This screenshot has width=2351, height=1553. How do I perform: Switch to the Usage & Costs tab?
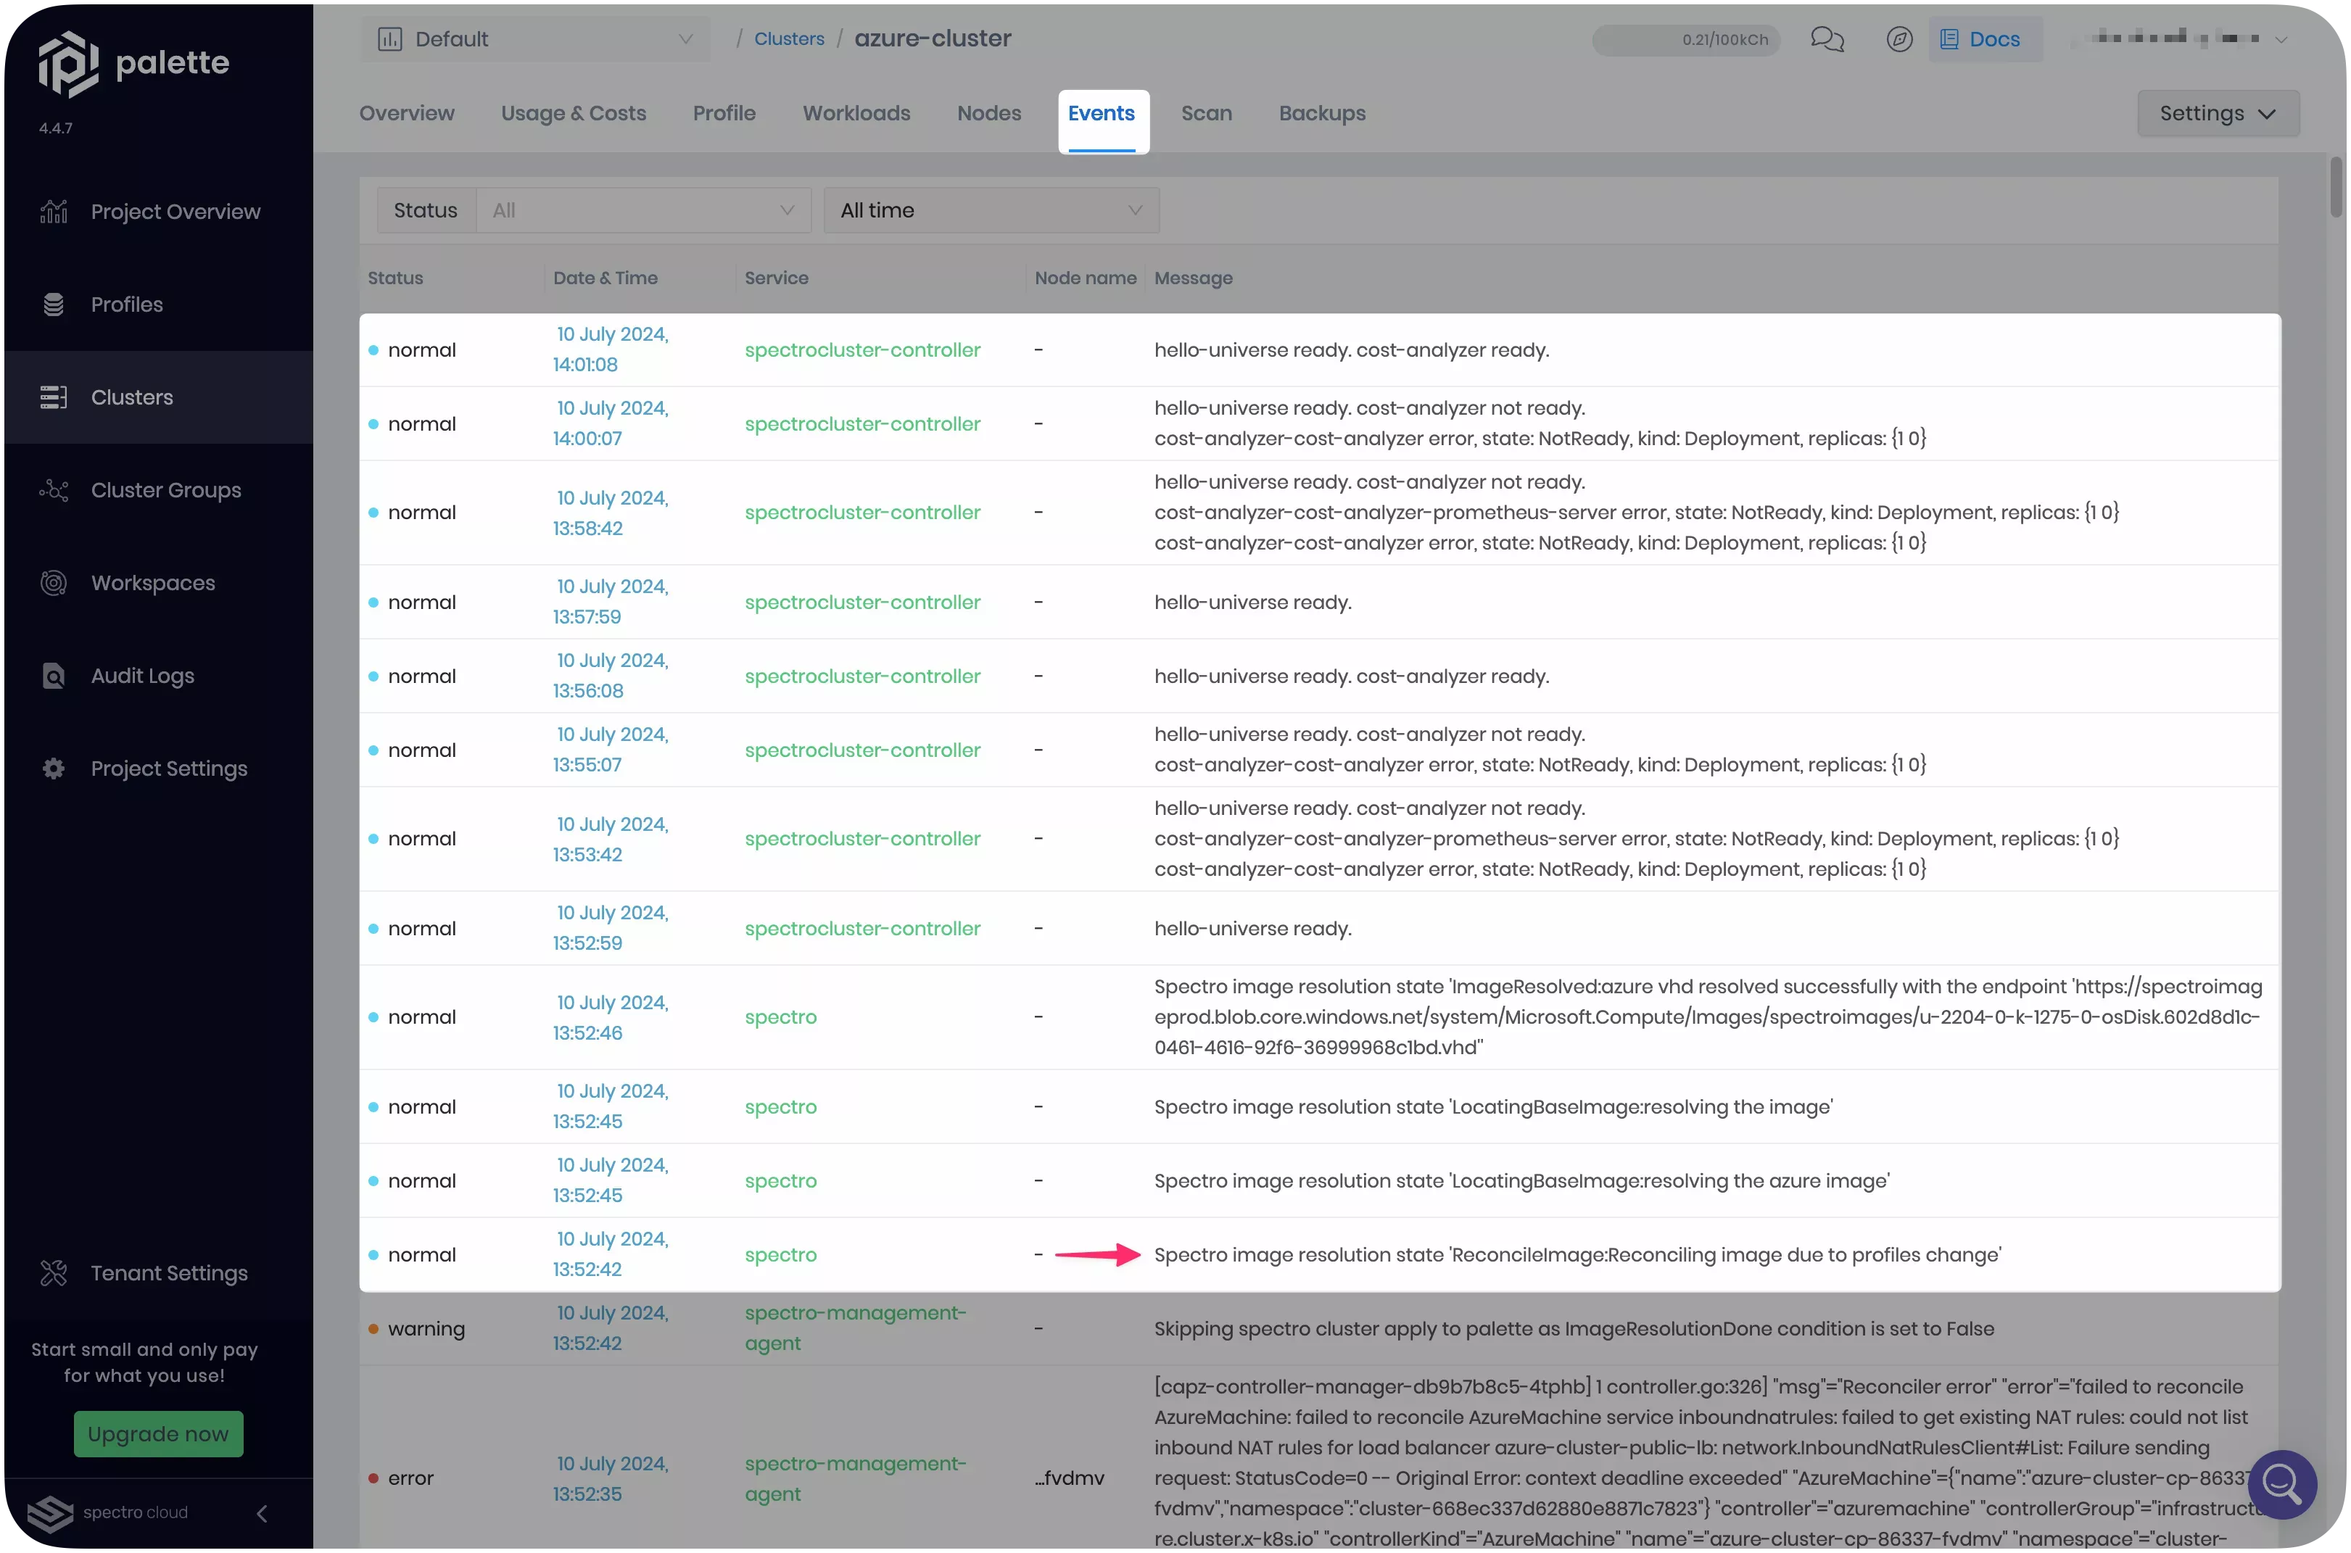click(574, 114)
